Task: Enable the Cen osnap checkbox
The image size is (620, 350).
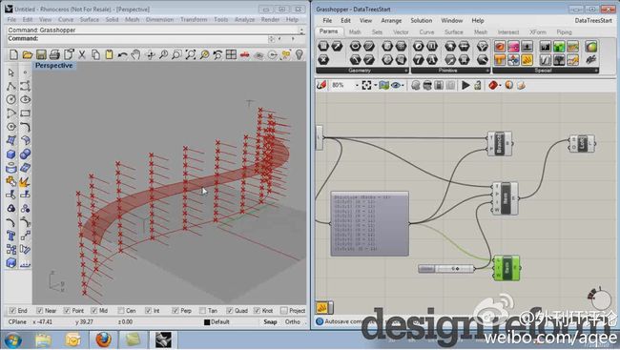Action: 121,311
